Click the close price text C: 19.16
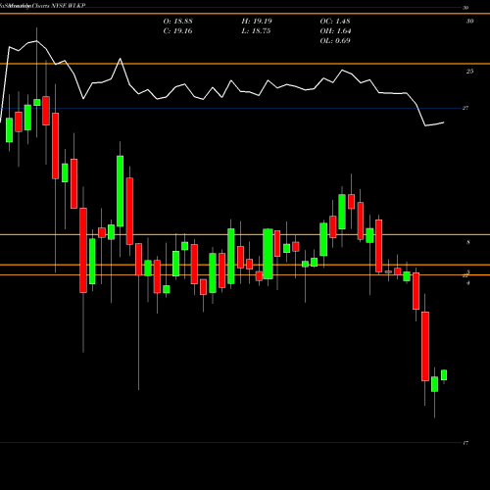The width and height of the screenshot is (490, 490). [x=177, y=31]
